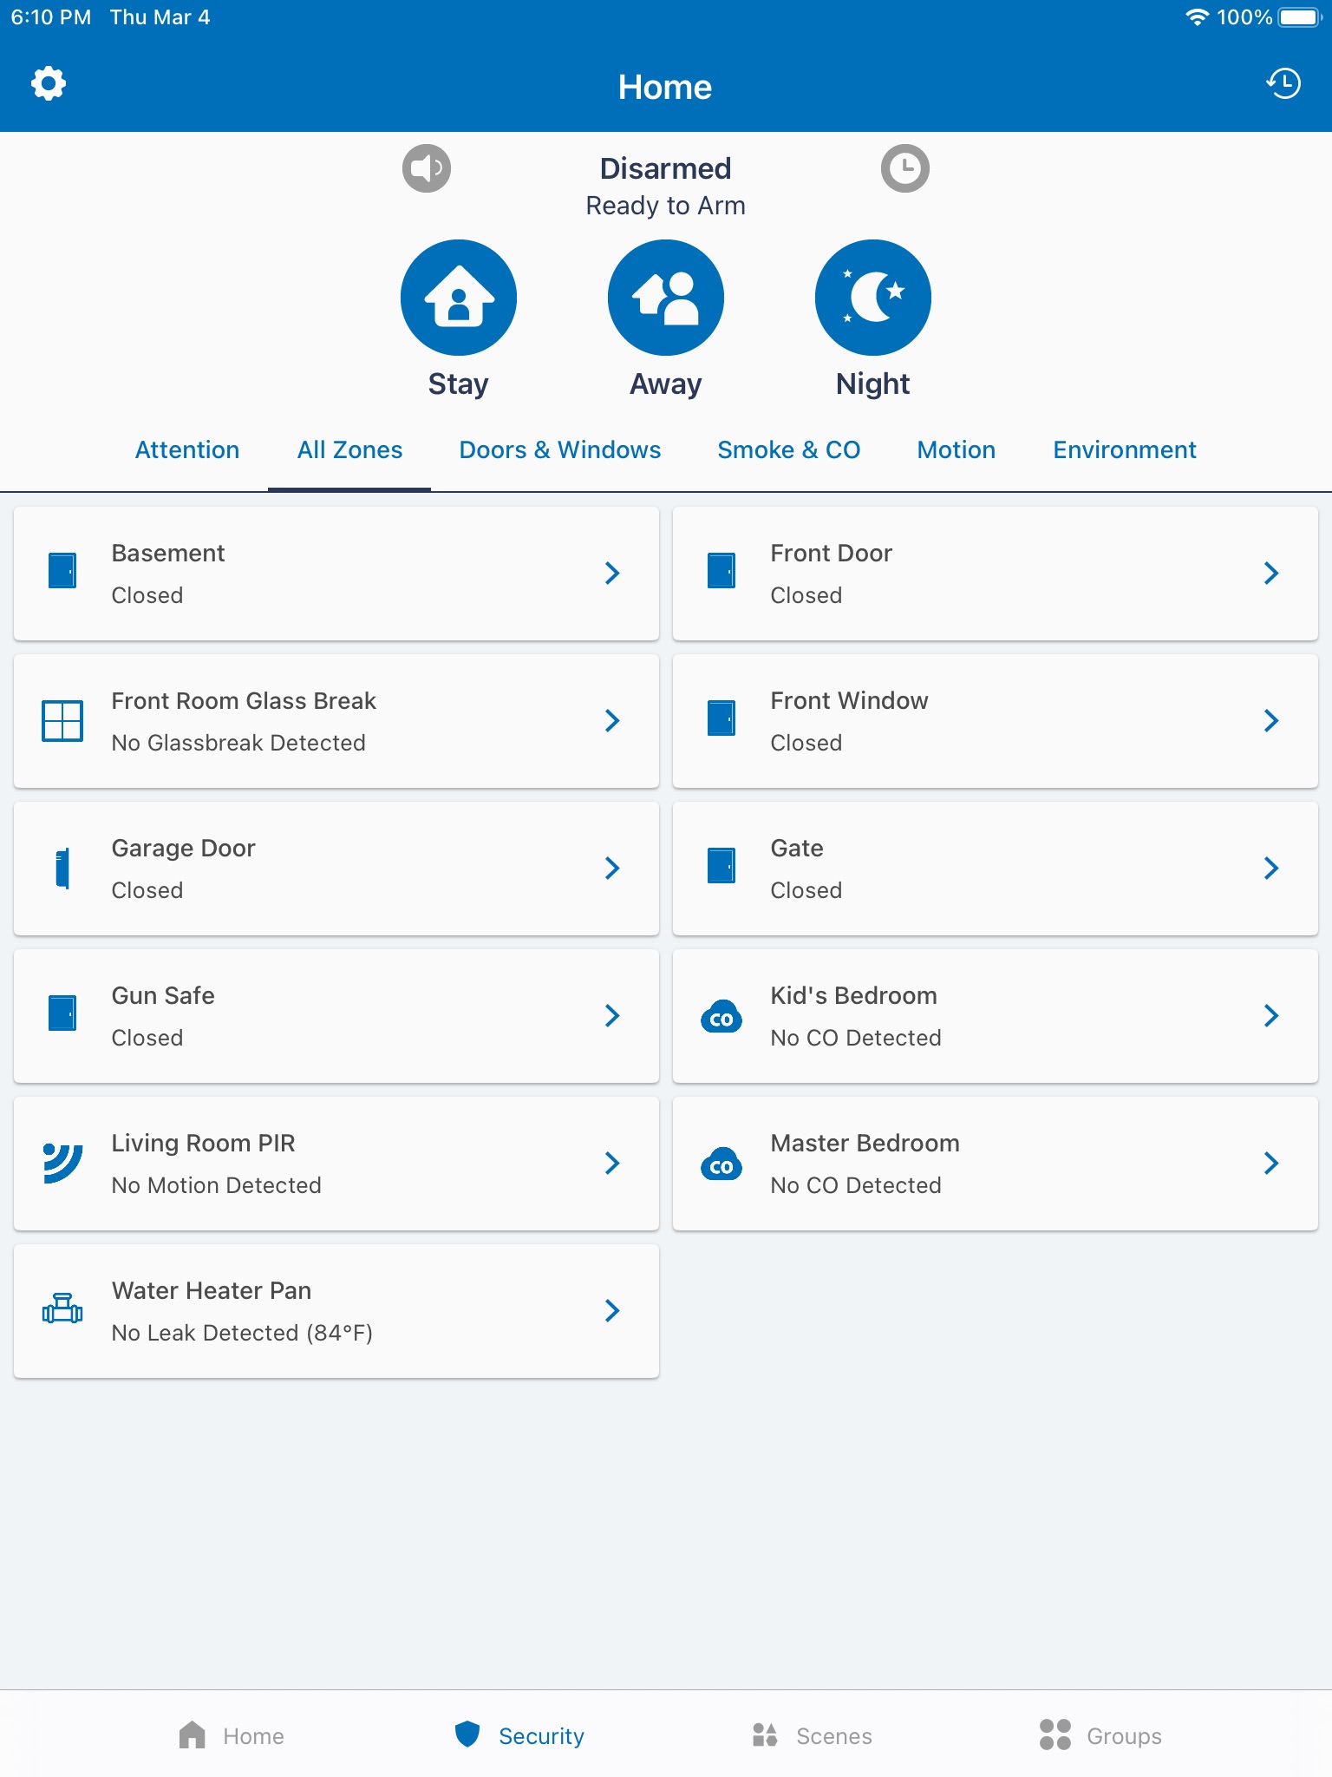Expand Living Room PIR chevron
The width and height of the screenshot is (1332, 1777).
click(x=612, y=1163)
